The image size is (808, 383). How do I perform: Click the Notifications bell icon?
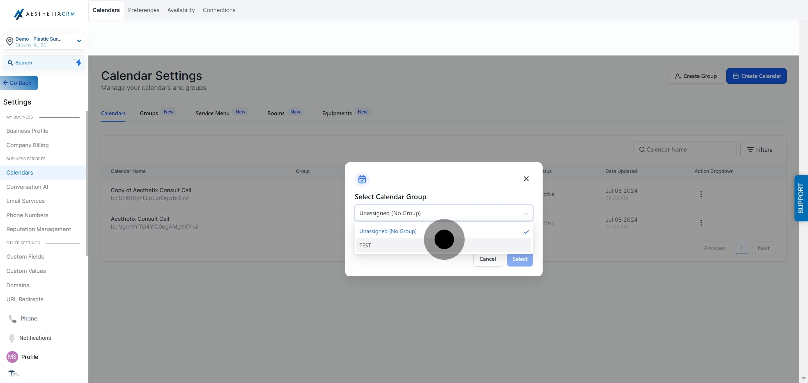point(12,338)
